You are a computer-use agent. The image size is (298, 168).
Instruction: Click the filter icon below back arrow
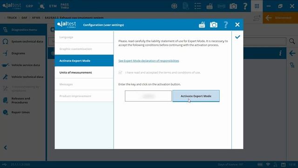[292, 65]
